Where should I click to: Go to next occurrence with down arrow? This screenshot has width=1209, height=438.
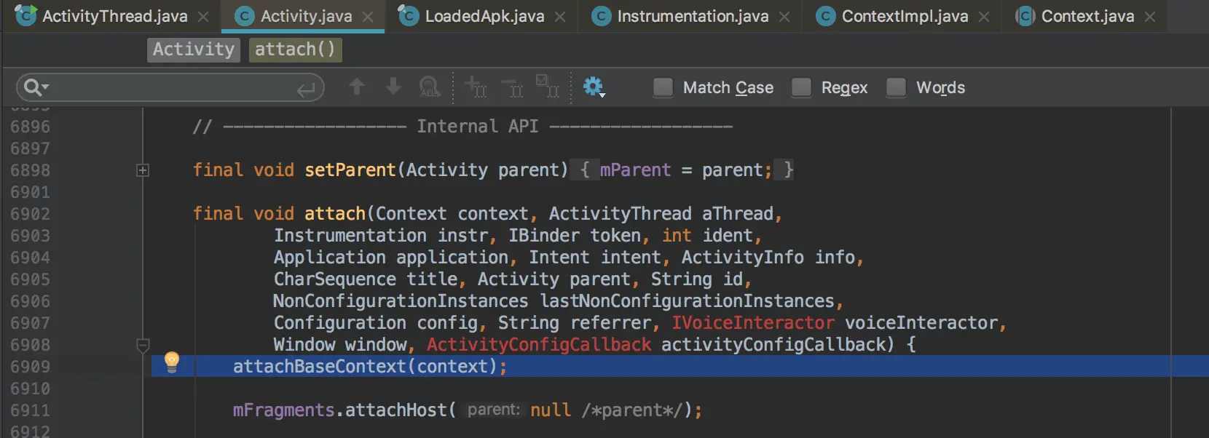[x=393, y=87]
